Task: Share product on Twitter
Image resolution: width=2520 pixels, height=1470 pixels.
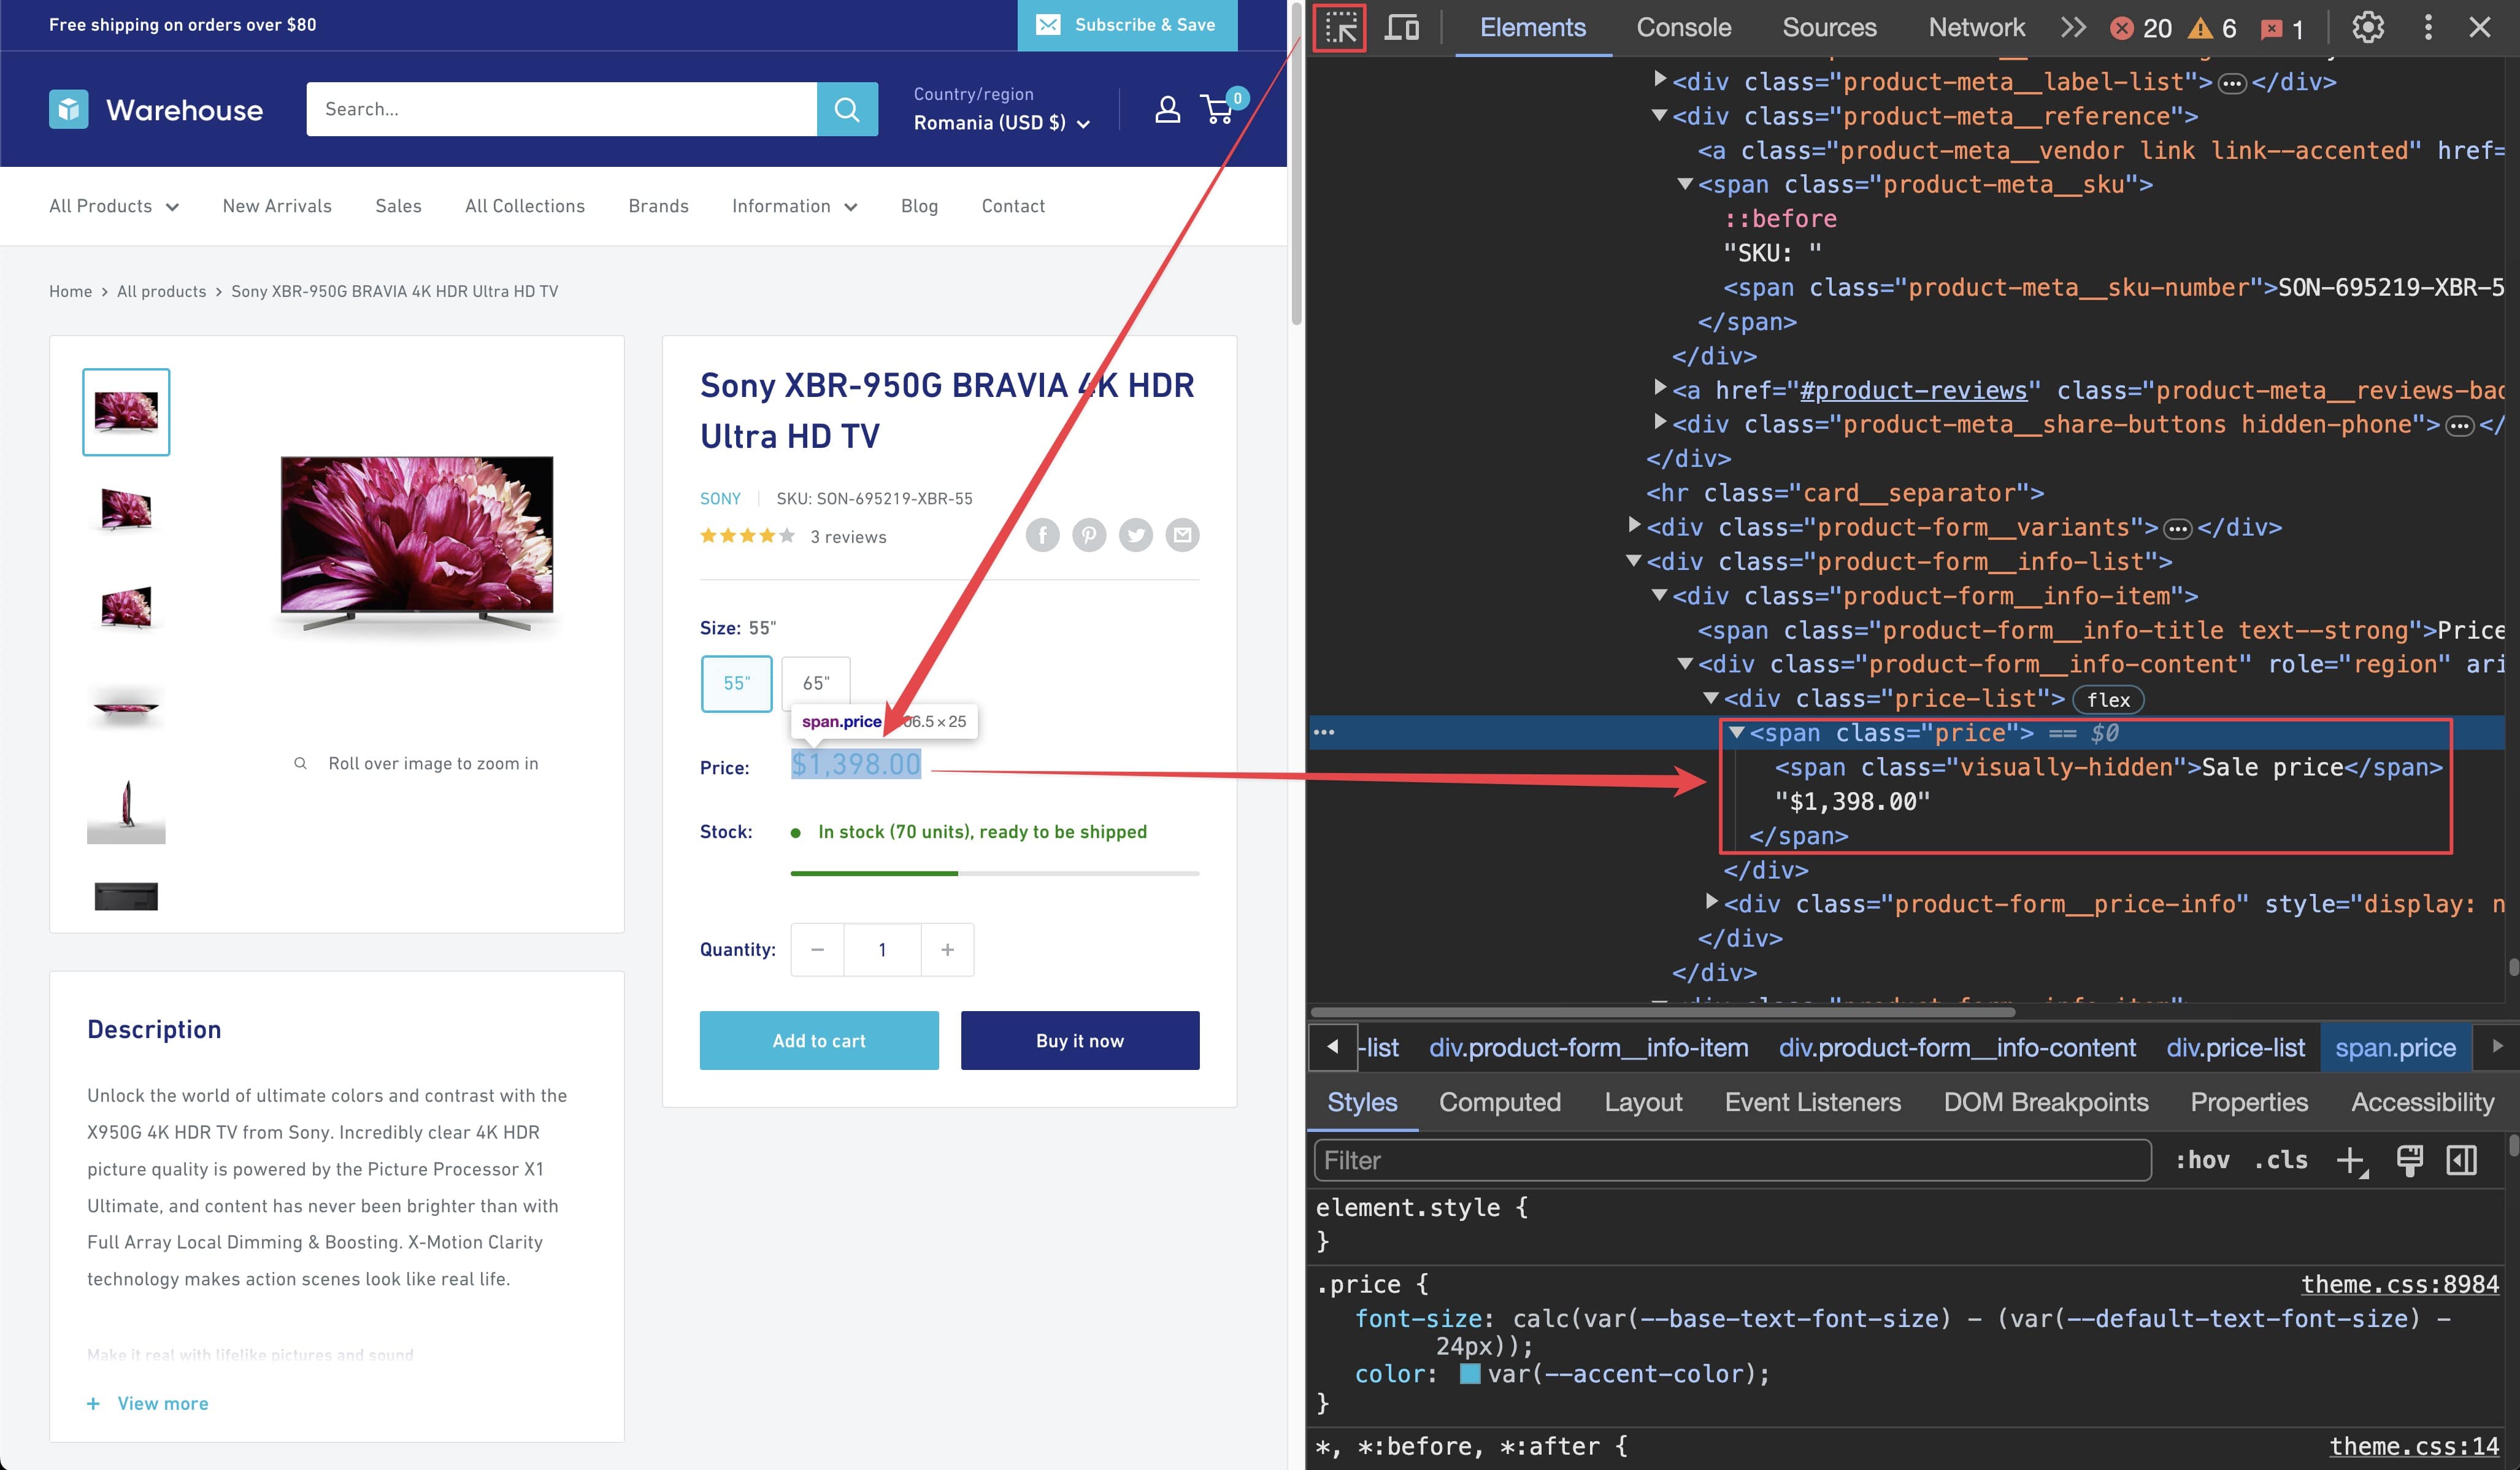Action: [1136, 535]
